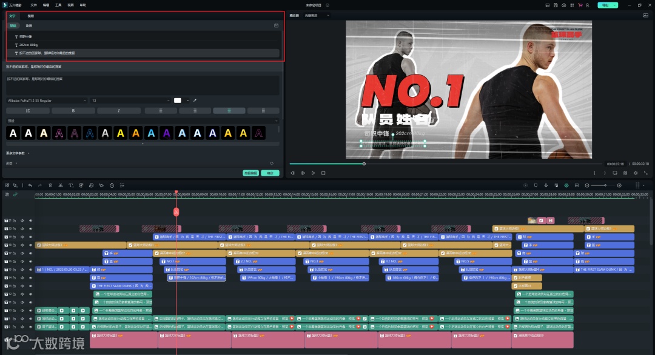
Task: Switch to the 视频 tab
Action: (30, 16)
